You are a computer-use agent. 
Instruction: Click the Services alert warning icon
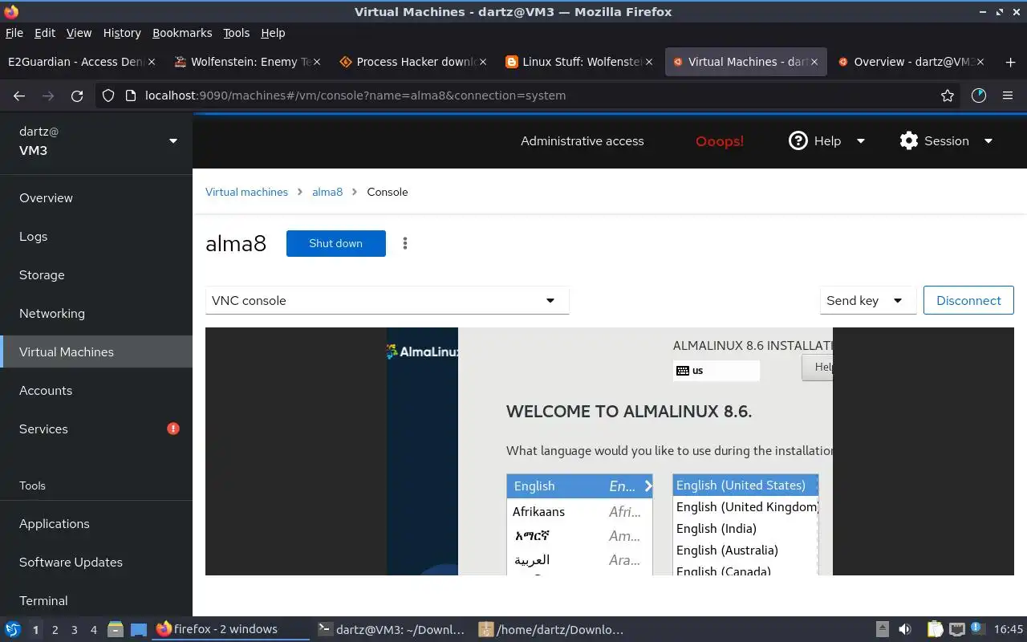173,429
